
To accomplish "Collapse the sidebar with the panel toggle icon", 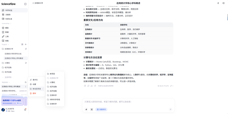I will coord(25,4).
